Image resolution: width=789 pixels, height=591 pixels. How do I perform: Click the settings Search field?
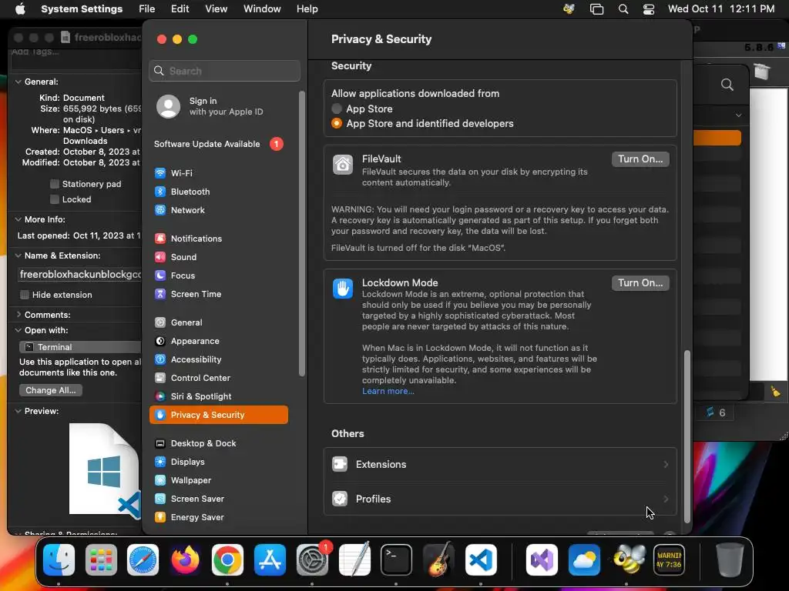point(224,71)
